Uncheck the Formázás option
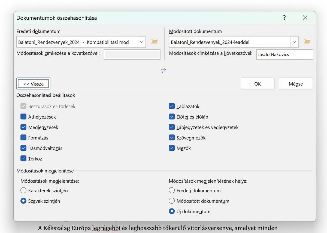 click(x=23, y=138)
